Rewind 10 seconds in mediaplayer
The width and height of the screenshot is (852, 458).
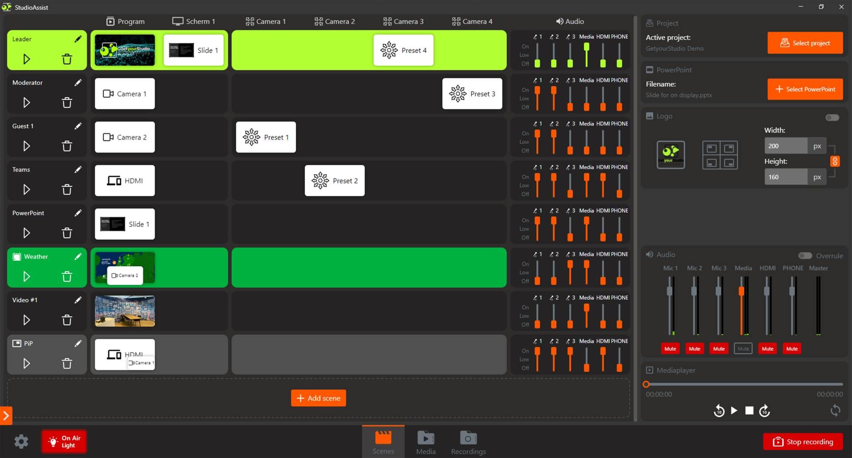719,411
